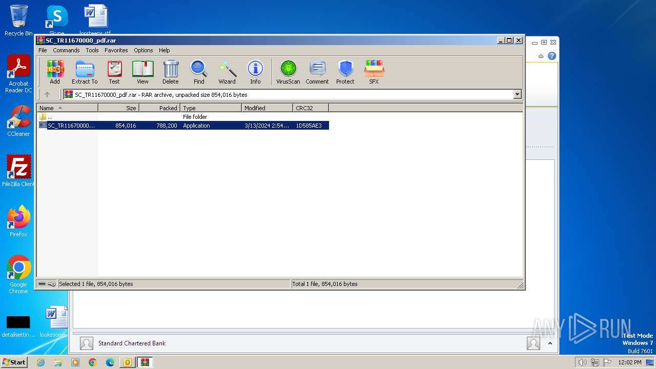
Task: Click the Add archive toolbar icon
Action: (x=55, y=72)
